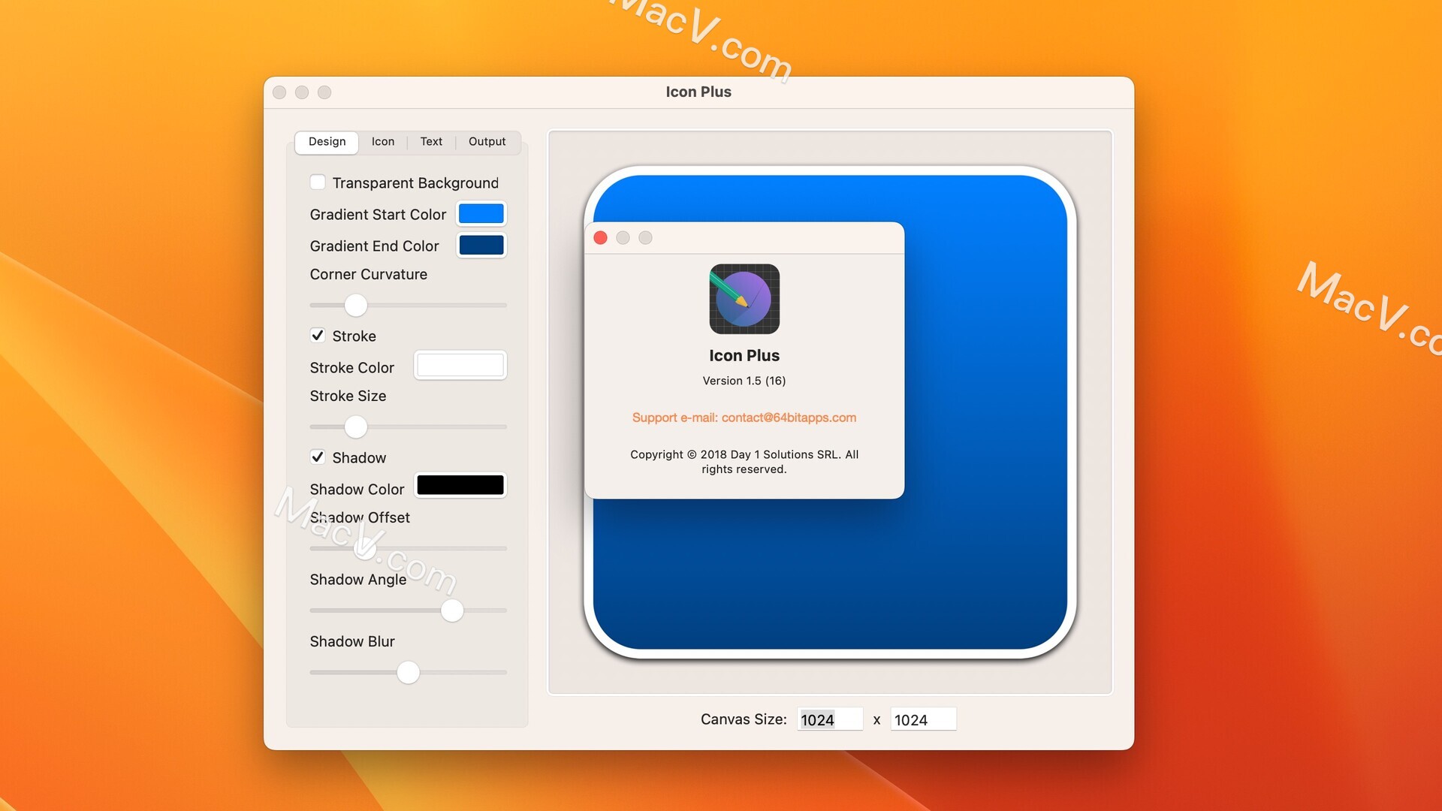Click the Stroke Size slider knob
The width and height of the screenshot is (1442, 811).
point(356,427)
